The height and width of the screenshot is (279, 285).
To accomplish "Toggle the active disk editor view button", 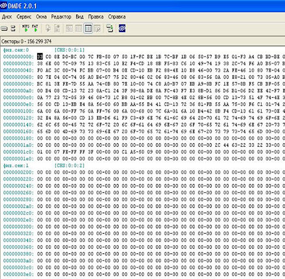I will coord(88,29).
